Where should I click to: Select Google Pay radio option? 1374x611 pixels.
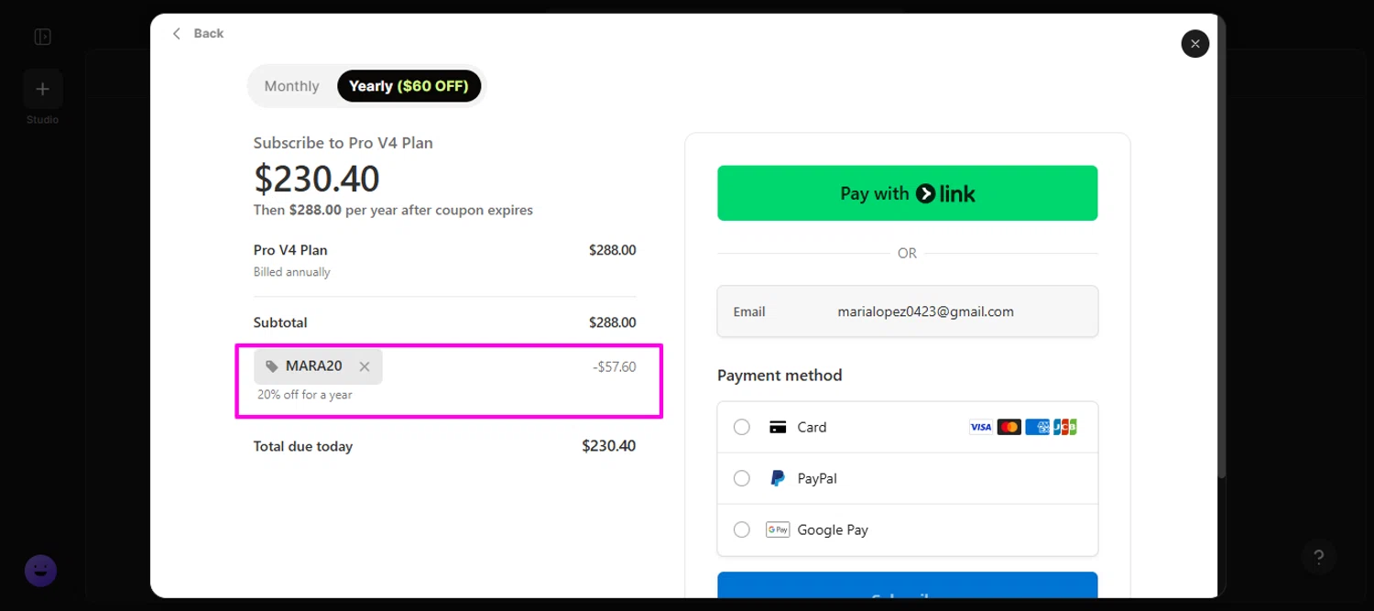(x=742, y=529)
